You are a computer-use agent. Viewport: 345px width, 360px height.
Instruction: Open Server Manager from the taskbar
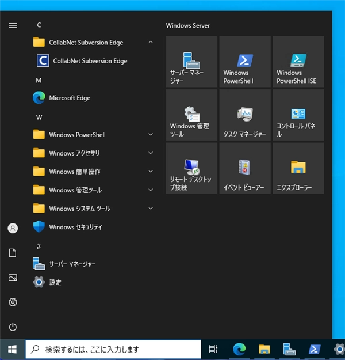(x=289, y=350)
